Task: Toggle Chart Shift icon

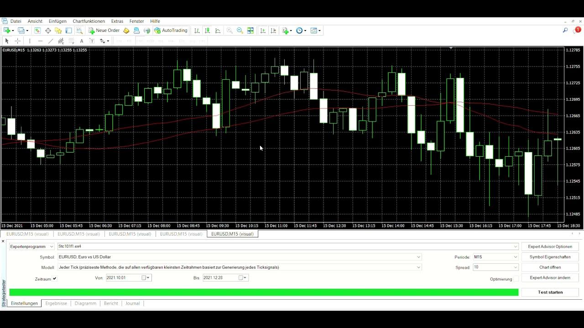Action: click(273, 31)
